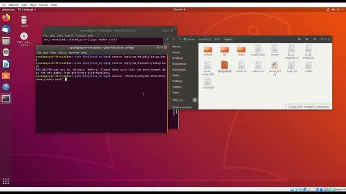
Task: Select the Terminal icon in the dock
Action: pyautogui.click(x=6, y=99)
